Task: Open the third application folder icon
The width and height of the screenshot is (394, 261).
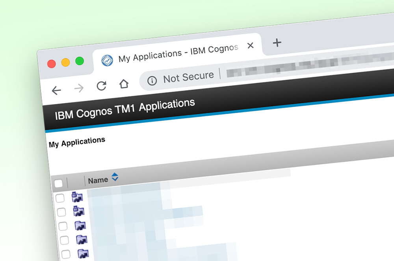Action: pyautogui.click(x=80, y=226)
